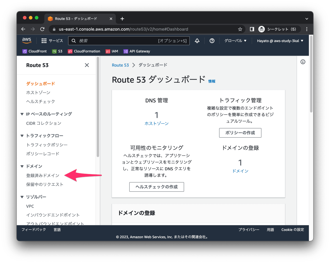Open Cookie の設定 in the footer
Viewport: 330px width, 263px height.
click(293, 230)
